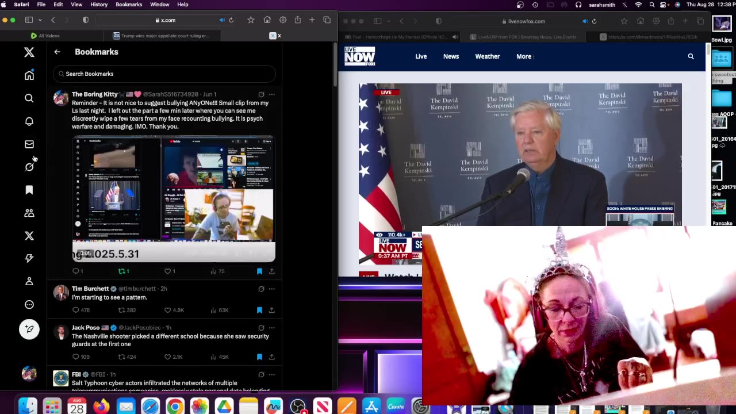Open Tim Burchett profile name link
736x414 pixels.
point(90,289)
